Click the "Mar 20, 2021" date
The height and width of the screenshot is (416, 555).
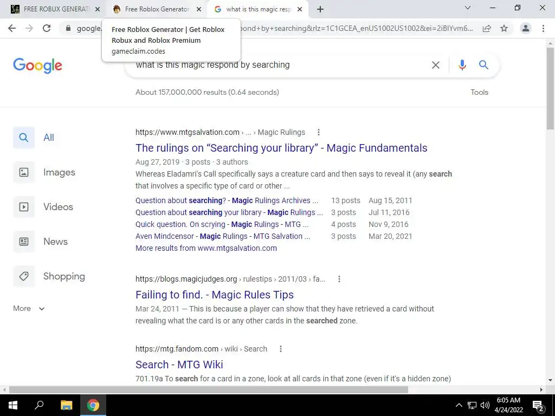tap(390, 236)
